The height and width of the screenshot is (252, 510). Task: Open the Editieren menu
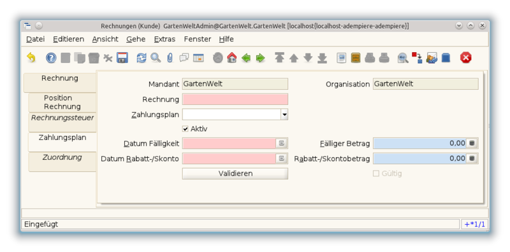point(69,39)
